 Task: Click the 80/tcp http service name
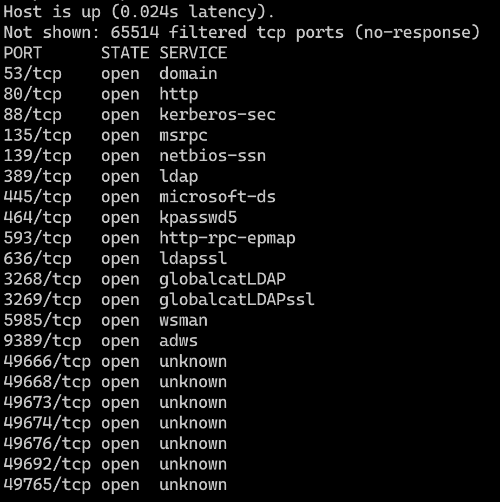click(179, 94)
